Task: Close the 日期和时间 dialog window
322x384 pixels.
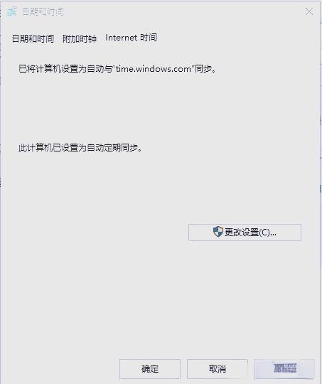Action: (x=308, y=11)
